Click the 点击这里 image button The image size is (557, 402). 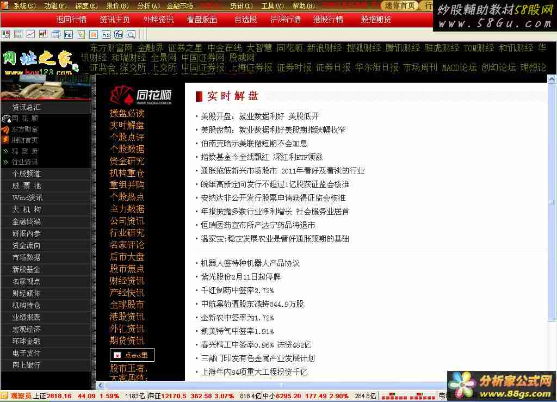click(132, 355)
